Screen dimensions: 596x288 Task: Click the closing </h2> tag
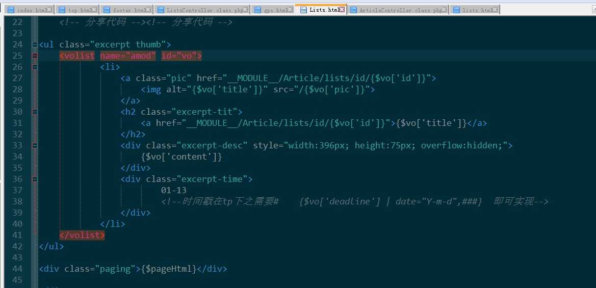coord(133,135)
